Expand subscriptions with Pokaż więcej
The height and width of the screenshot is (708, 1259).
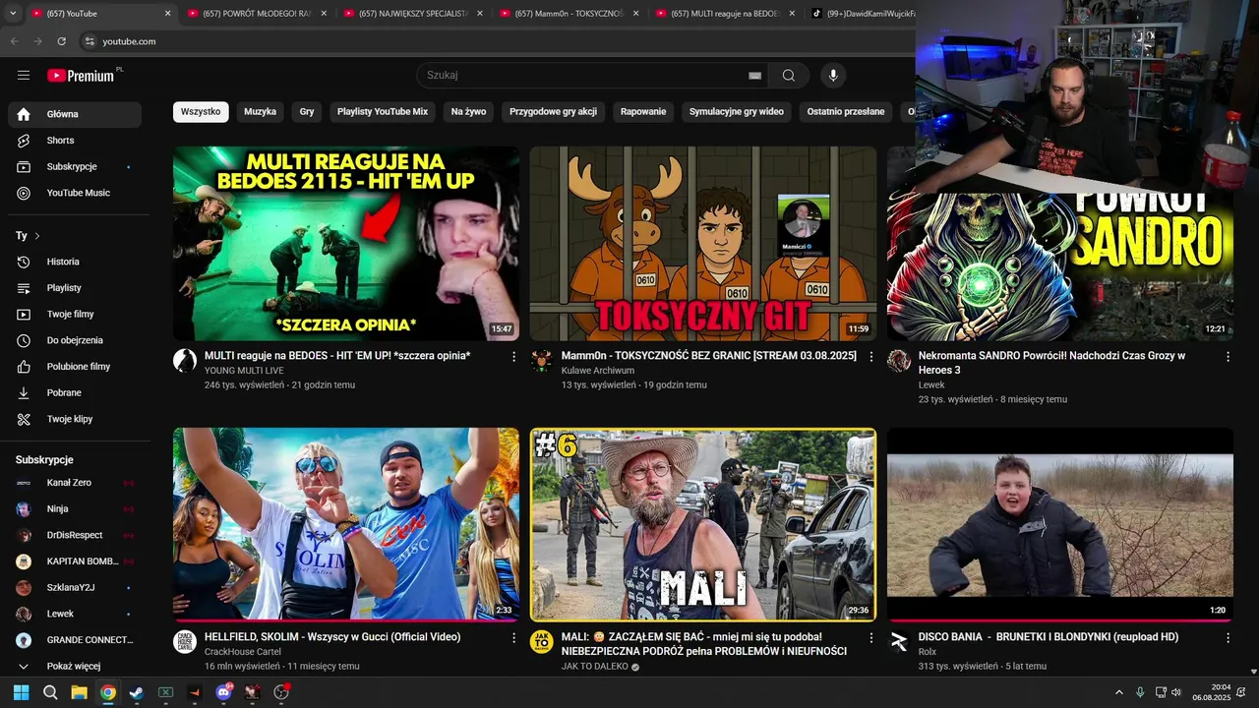[75, 666]
